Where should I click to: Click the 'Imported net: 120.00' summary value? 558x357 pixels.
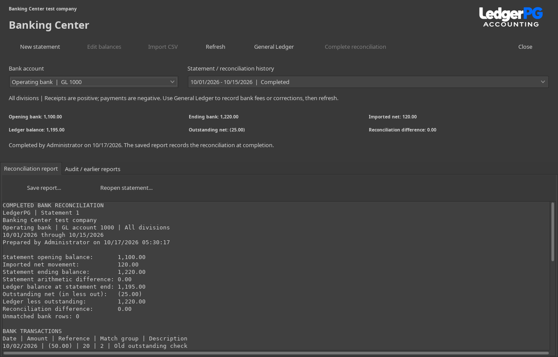(393, 117)
